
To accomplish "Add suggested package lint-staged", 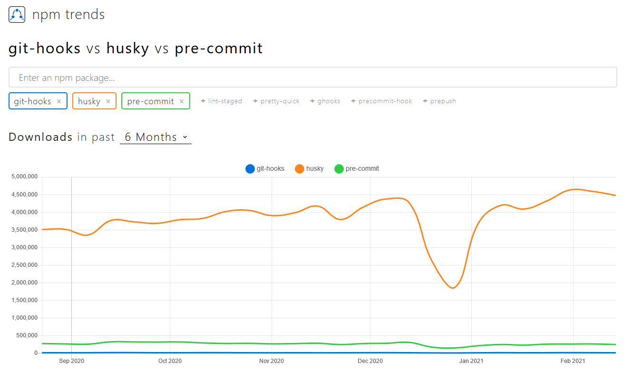I will [x=222, y=101].
